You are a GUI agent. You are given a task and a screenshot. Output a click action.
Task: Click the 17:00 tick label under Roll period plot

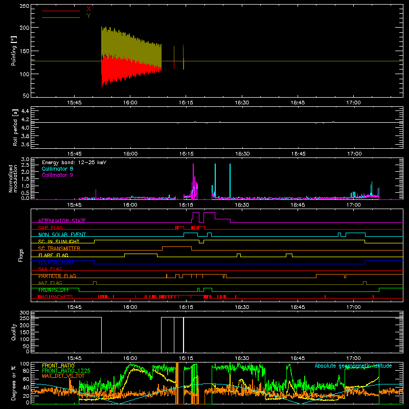pyautogui.click(x=354, y=154)
